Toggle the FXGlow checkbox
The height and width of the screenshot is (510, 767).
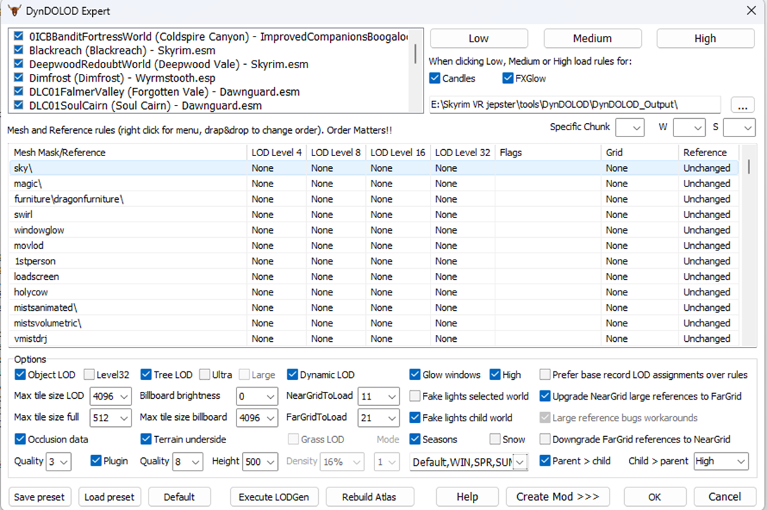pyautogui.click(x=508, y=79)
